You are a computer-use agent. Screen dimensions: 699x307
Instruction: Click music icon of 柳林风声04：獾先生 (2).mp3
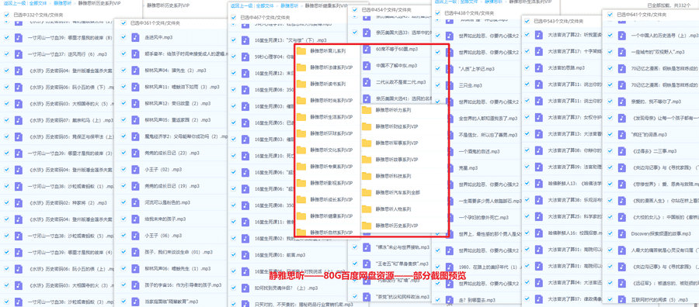pos(135,71)
